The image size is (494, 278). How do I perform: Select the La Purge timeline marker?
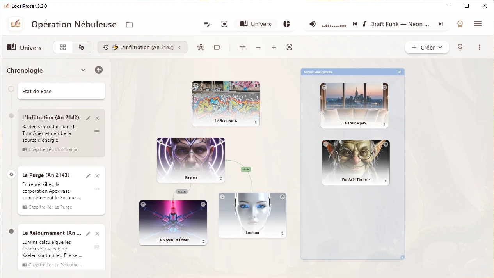[x=11, y=174]
